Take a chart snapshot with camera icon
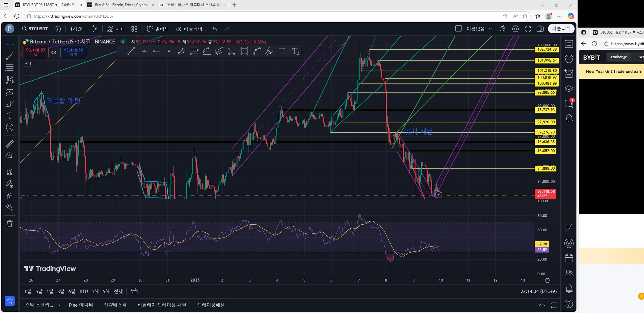Viewport: 644px width, 313px height. point(540,29)
